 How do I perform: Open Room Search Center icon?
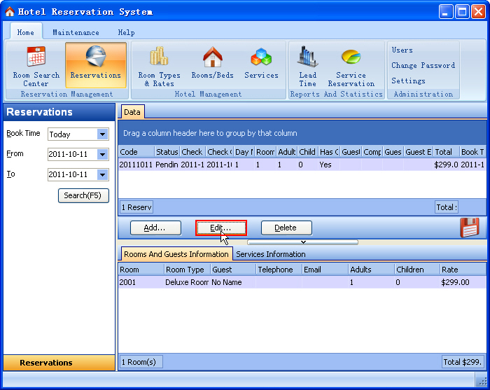pyautogui.click(x=36, y=66)
